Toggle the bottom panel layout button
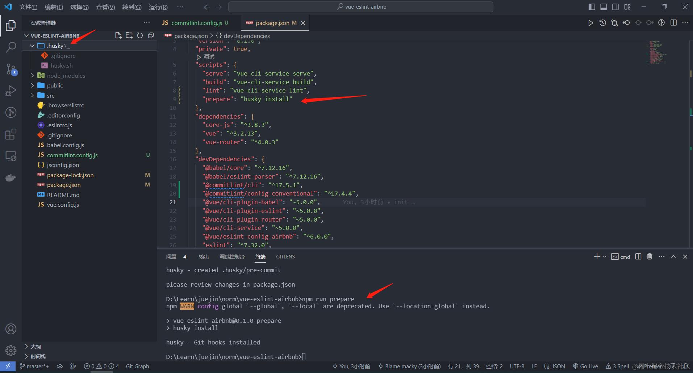The height and width of the screenshot is (373, 693). pyautogui.click(x=604, y=7)
